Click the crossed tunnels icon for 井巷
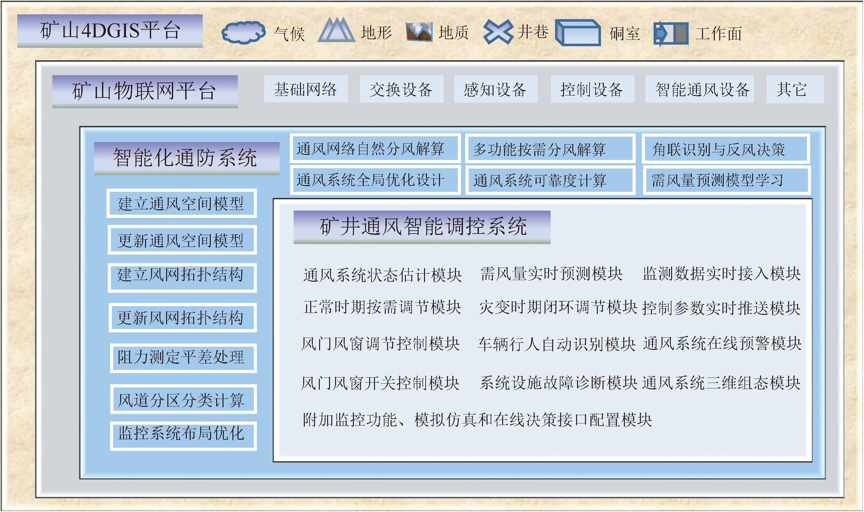 click(498, 32)
